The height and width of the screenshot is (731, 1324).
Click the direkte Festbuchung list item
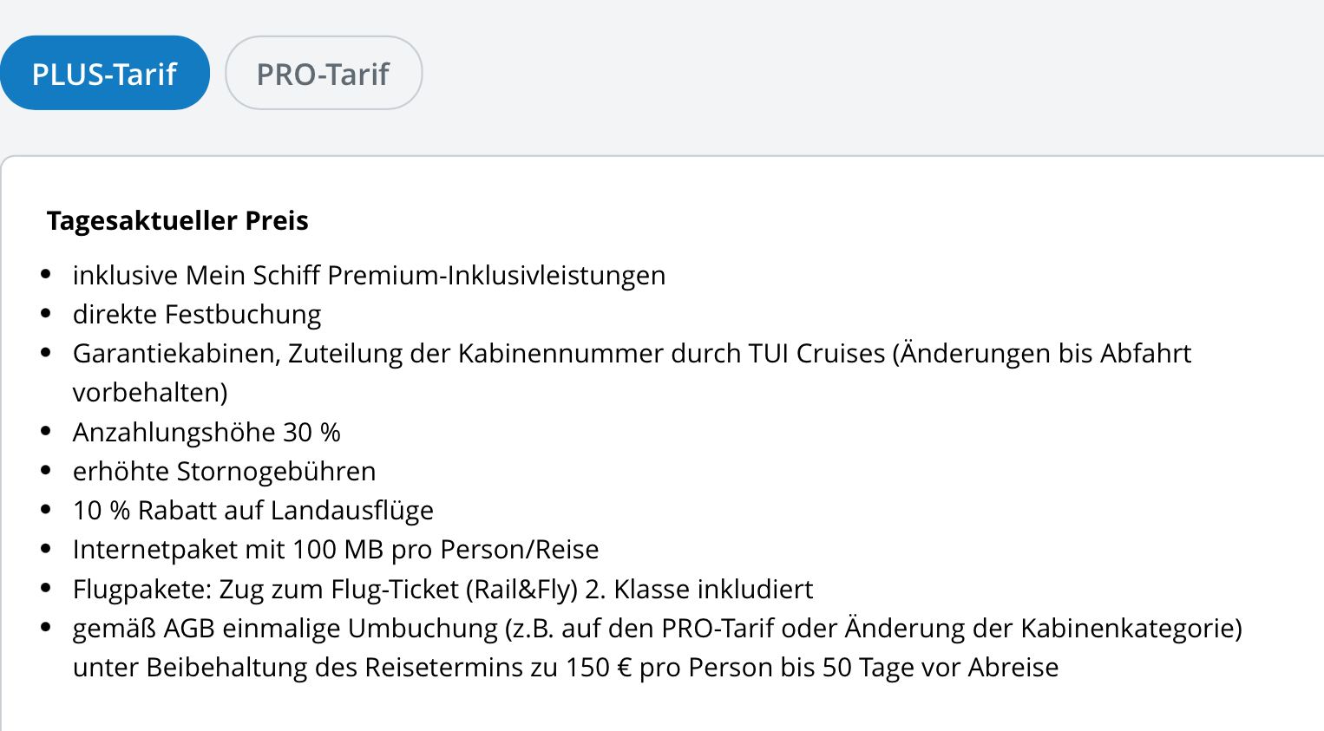[197, 314]
